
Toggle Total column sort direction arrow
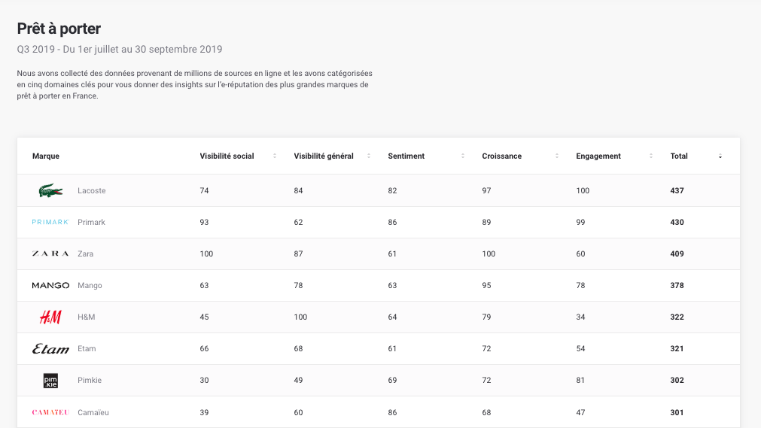point(720,156)
